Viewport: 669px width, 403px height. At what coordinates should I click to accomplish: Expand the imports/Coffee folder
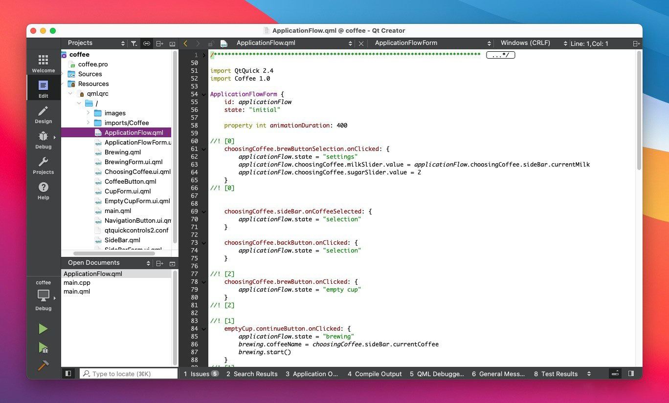pyautogui.click(x=88, y=123)
